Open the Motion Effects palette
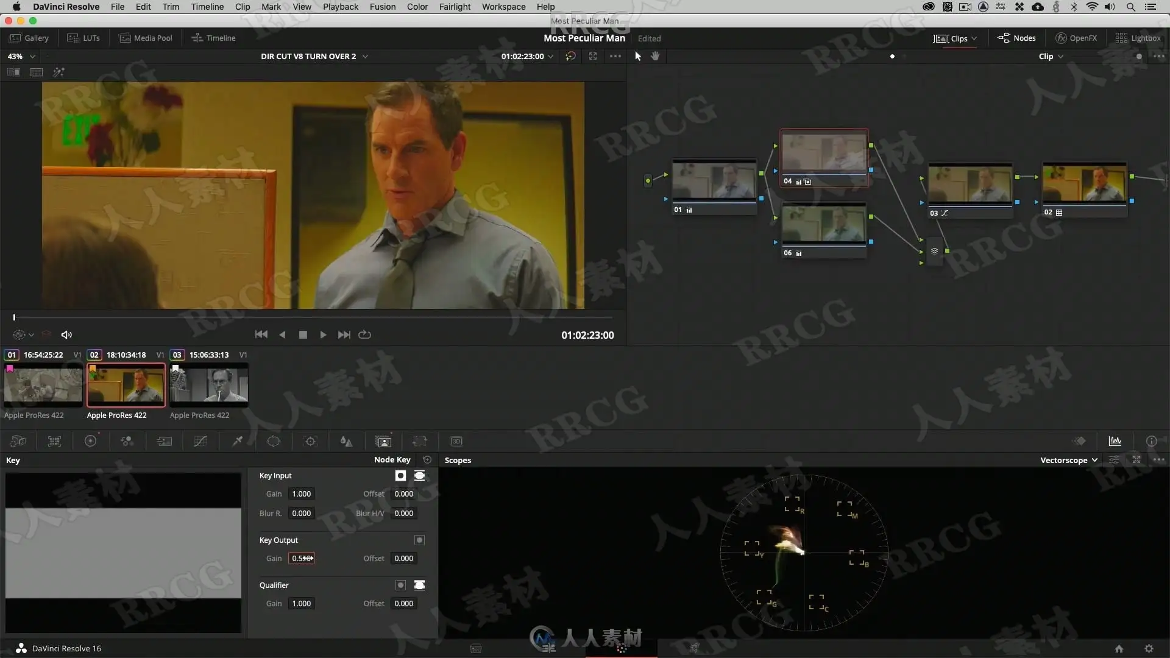 pos(164,441)
